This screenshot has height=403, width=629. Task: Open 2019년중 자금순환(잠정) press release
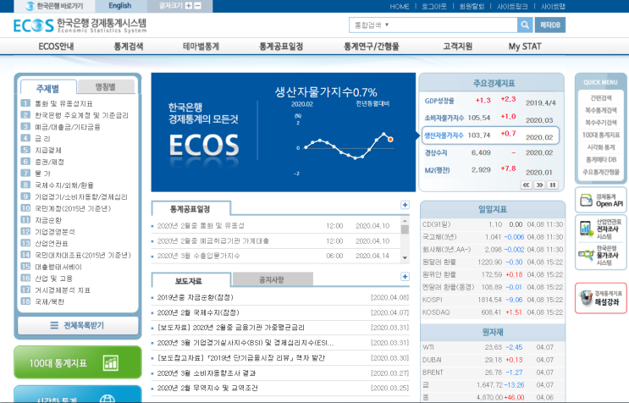coord(196,297)
